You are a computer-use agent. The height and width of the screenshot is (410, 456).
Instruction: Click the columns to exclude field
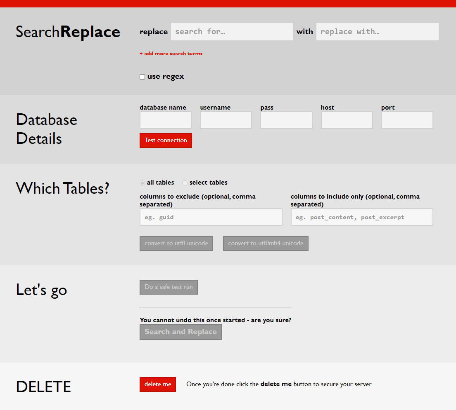pyautogui.click(x=211, y=217)
